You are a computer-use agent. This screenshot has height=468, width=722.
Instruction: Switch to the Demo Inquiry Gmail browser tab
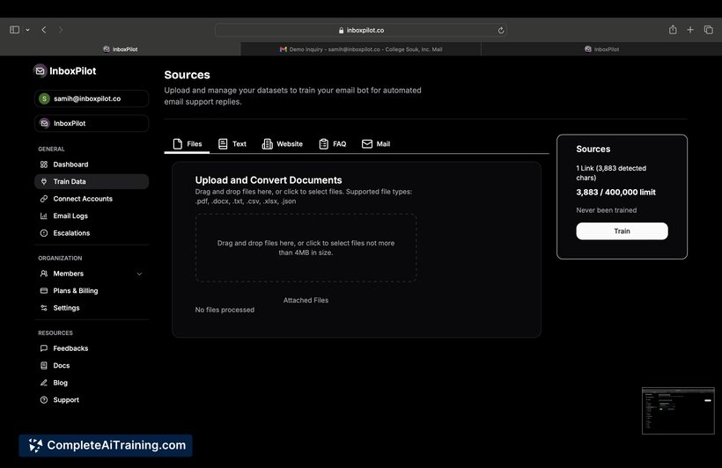pyautogui.click(x=361, y=49)
